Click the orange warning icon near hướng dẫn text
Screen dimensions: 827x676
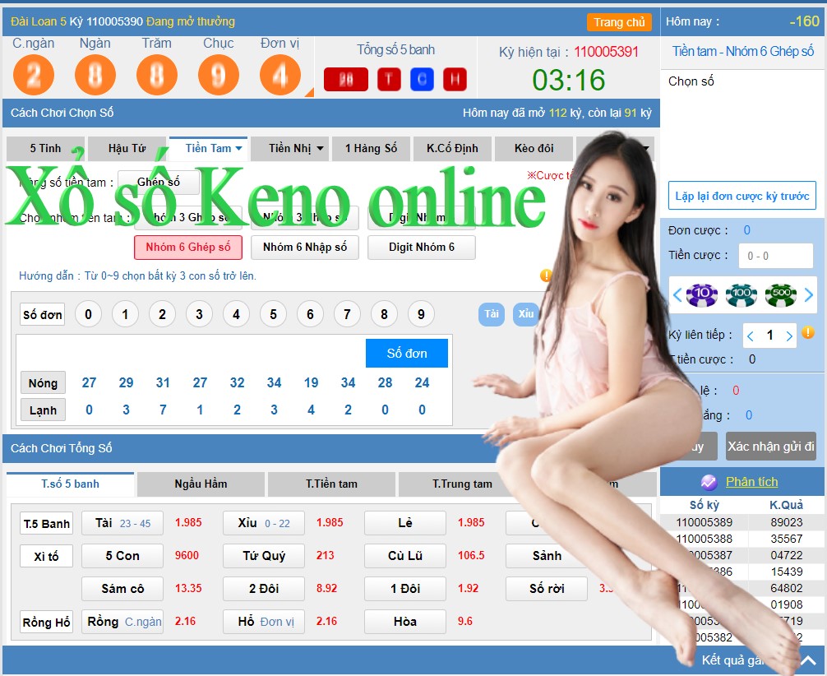click(x=545, y=276)
